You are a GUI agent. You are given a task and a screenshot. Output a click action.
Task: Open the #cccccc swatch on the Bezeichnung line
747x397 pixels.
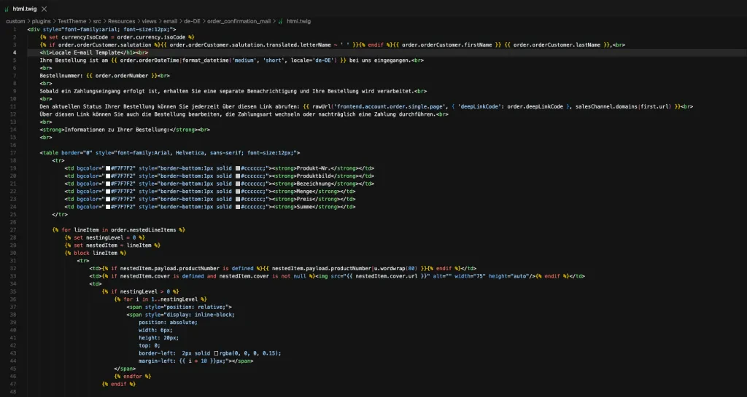point(238,184)
